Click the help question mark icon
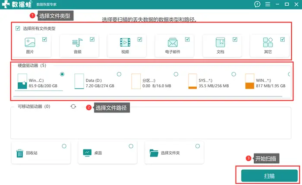 click(257, 4)
